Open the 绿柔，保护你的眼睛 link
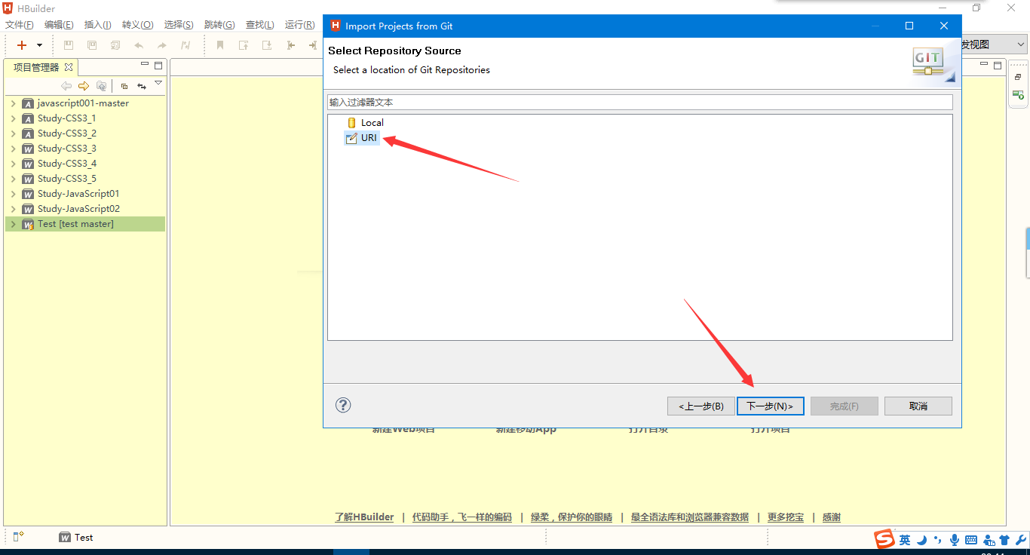 click(x=572, y=517)
